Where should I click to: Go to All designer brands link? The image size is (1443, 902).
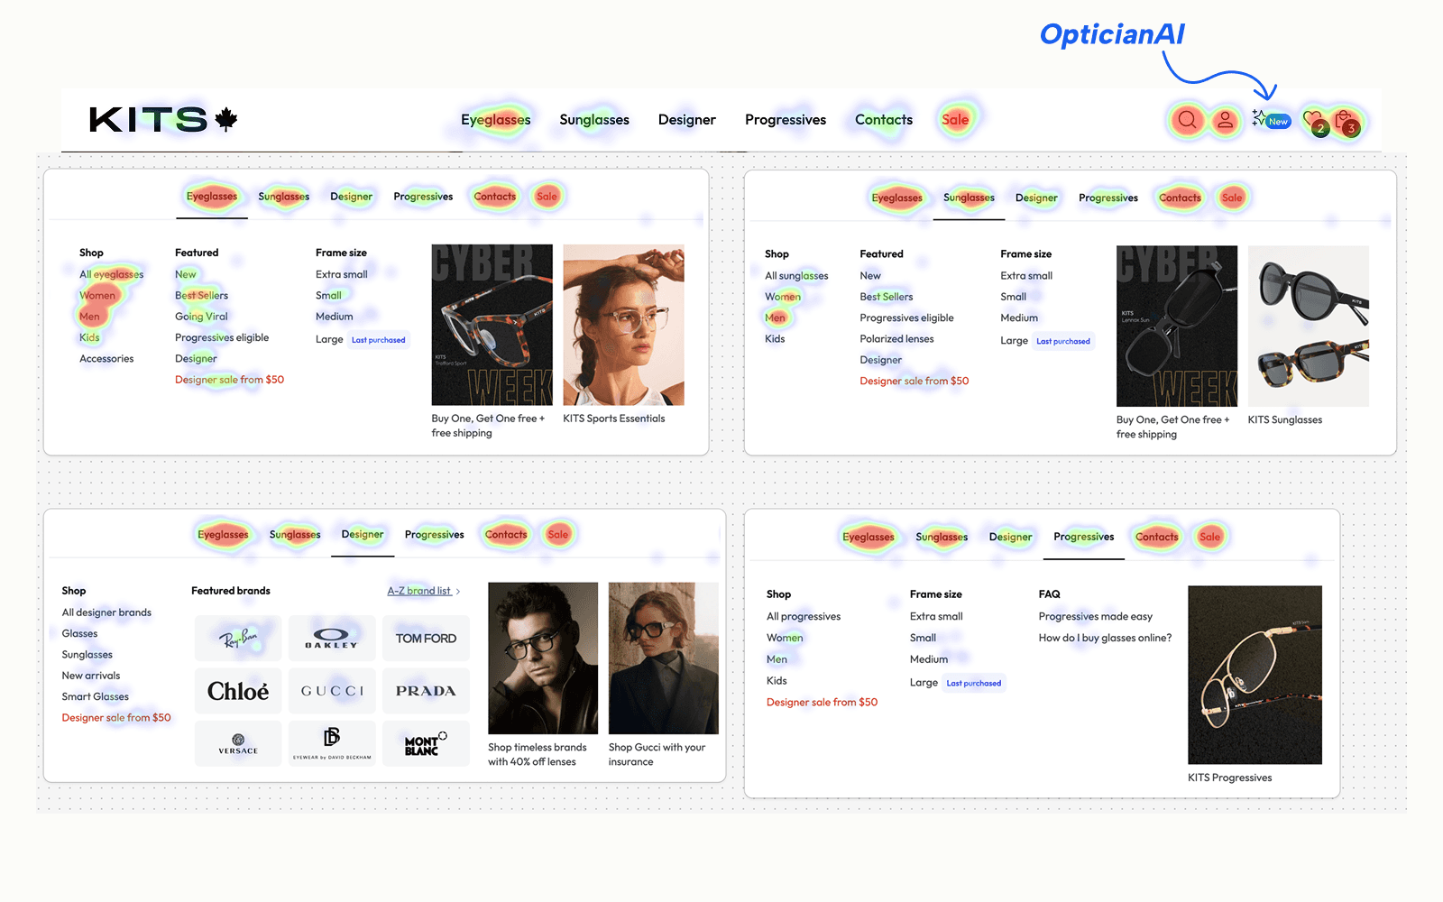point(106,612)
